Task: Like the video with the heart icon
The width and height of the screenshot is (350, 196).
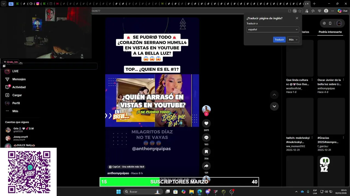Action: (x=206, y=123)
